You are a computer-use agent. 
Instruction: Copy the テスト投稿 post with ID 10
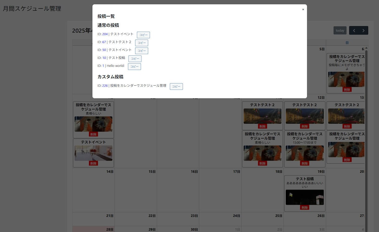point(135,59)
